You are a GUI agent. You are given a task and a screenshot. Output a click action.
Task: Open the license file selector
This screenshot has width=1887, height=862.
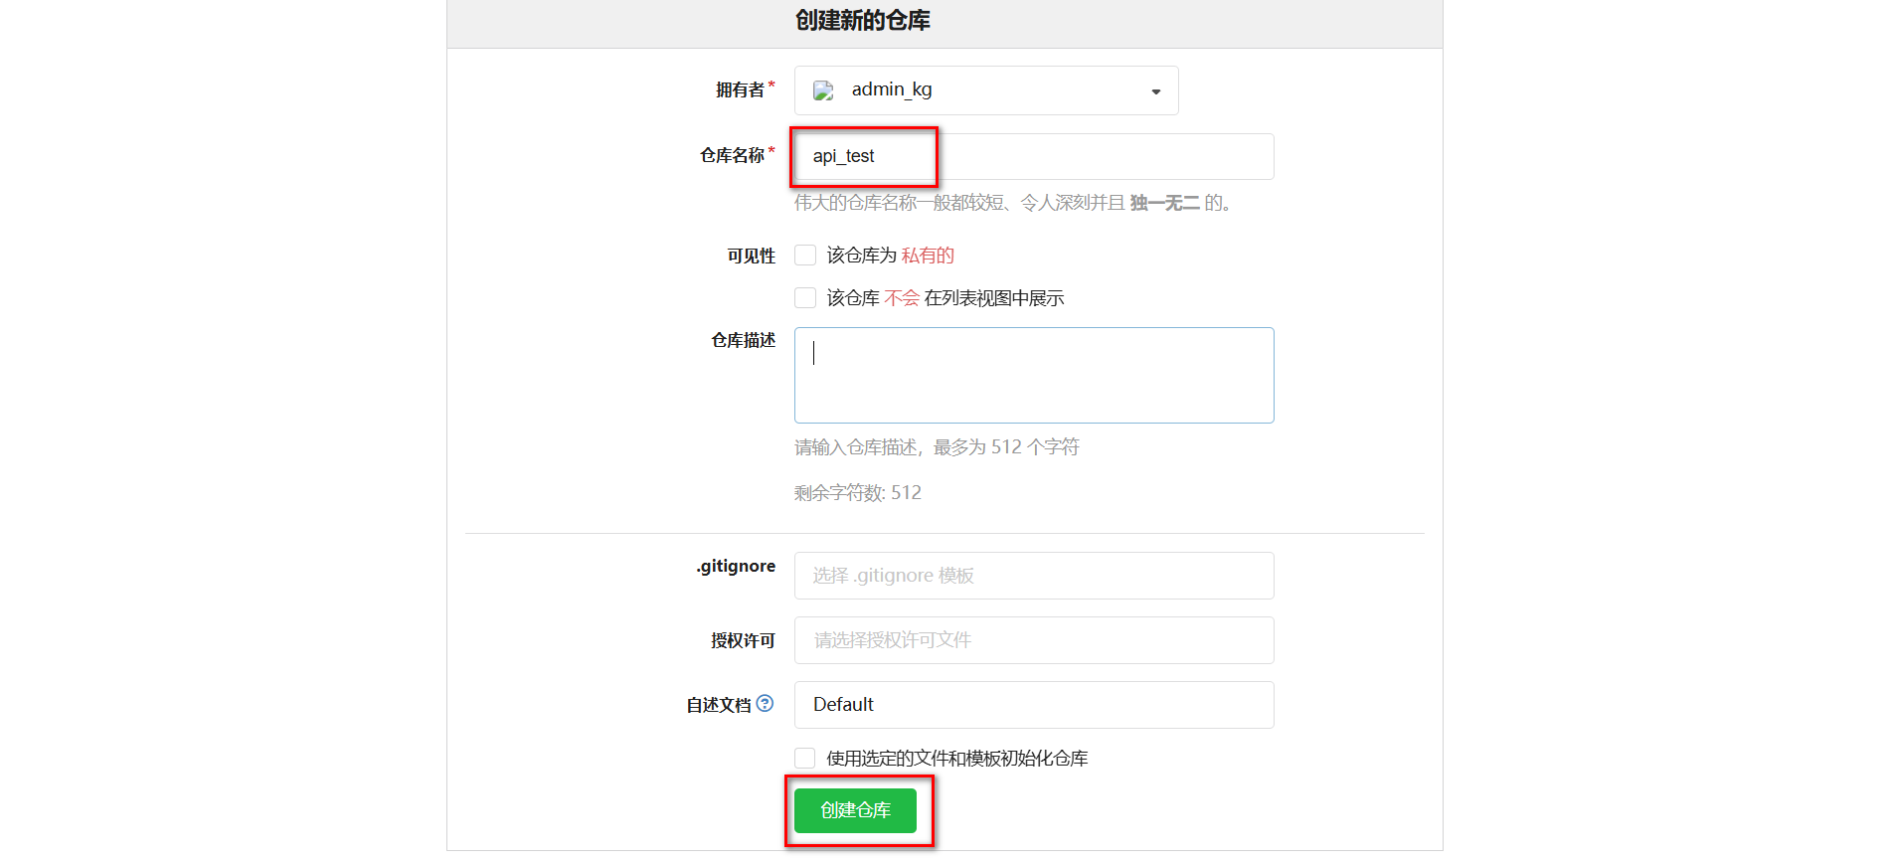pyautogui.click(x=1034, y=640)
